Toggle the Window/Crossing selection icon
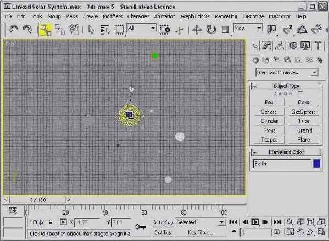The image size is (329, 241). click(165, 30)
